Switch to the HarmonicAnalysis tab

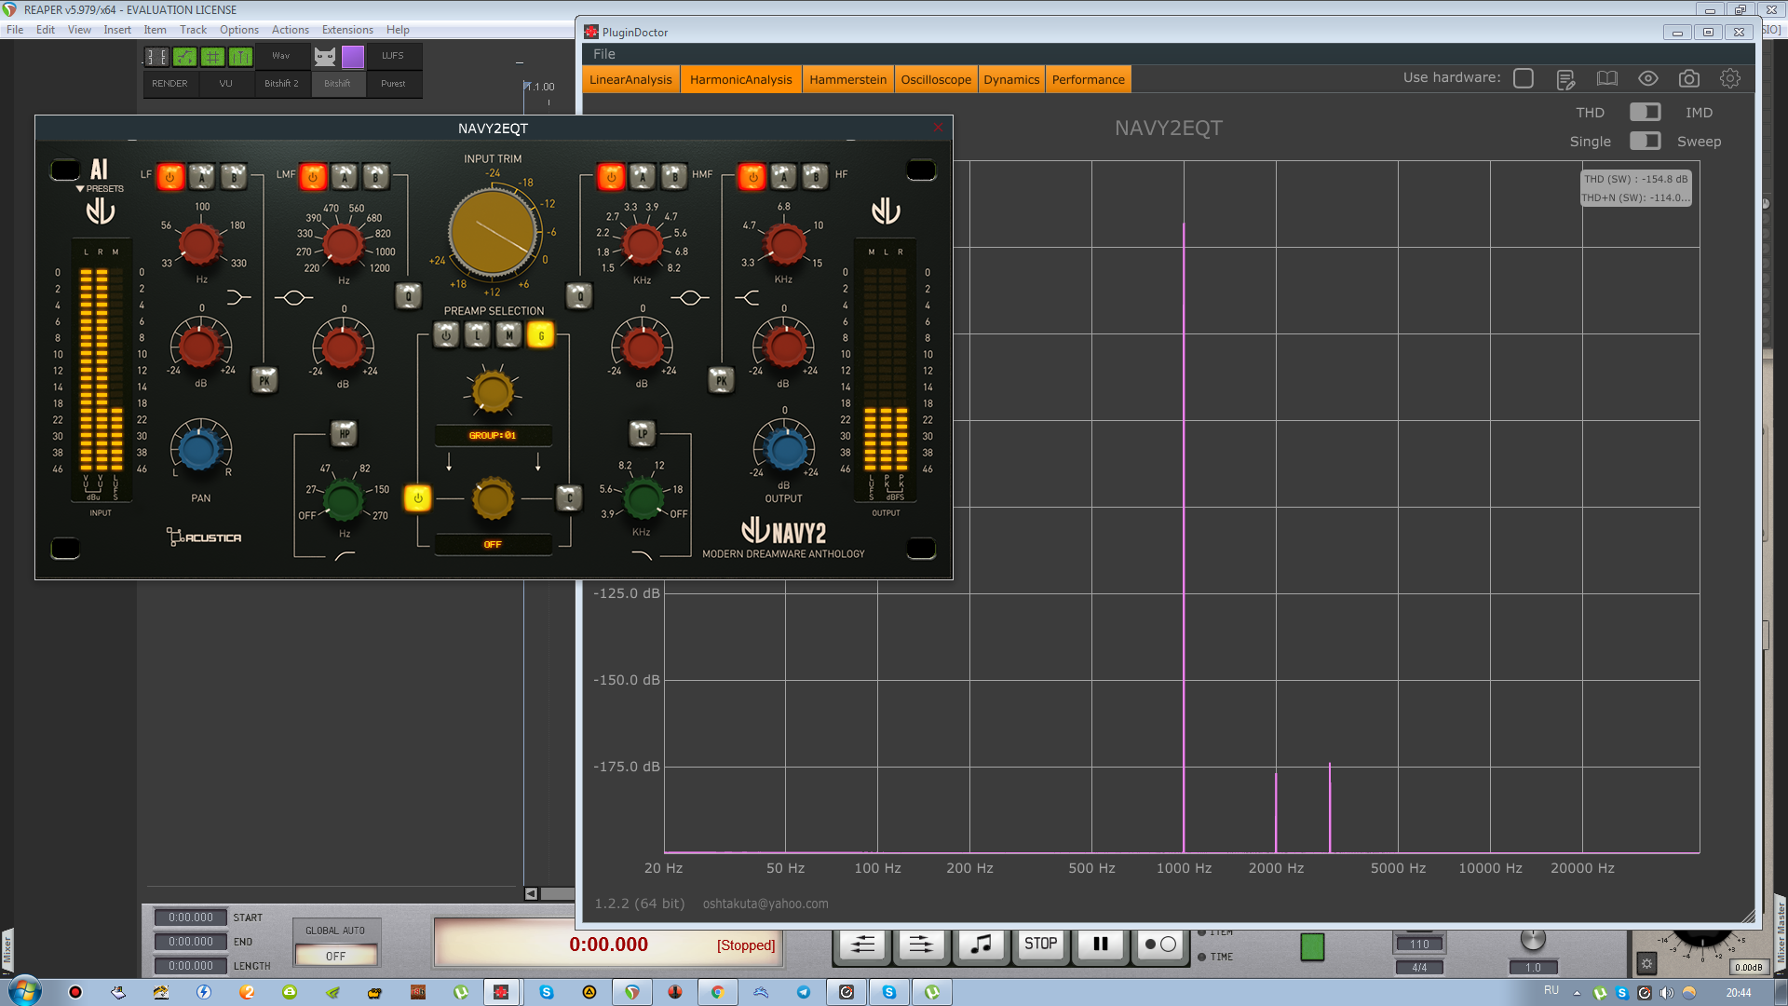740,79
